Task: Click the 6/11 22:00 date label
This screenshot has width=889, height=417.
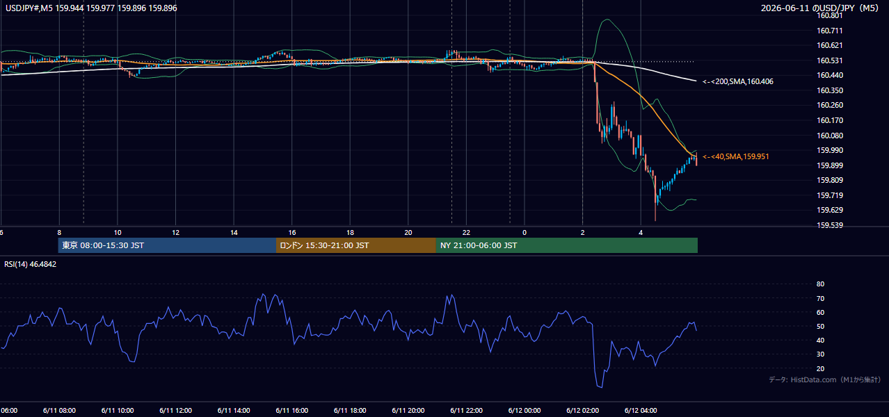Action: [x=466, y=411]
